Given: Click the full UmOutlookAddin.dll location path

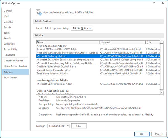Looking at the screenshot, I should (99, 108).
